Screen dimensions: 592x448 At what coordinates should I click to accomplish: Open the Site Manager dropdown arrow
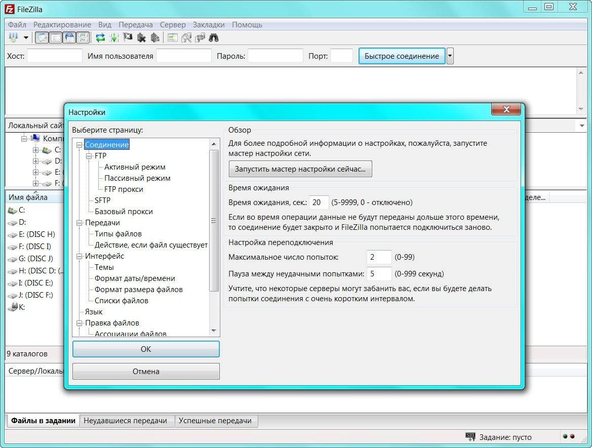point(26,37)
